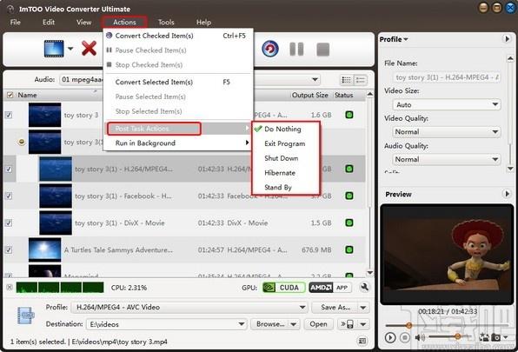This screenshot has height=352, width=518.
Task: Click the Output Size column header
Action: [x=310, y=95]
